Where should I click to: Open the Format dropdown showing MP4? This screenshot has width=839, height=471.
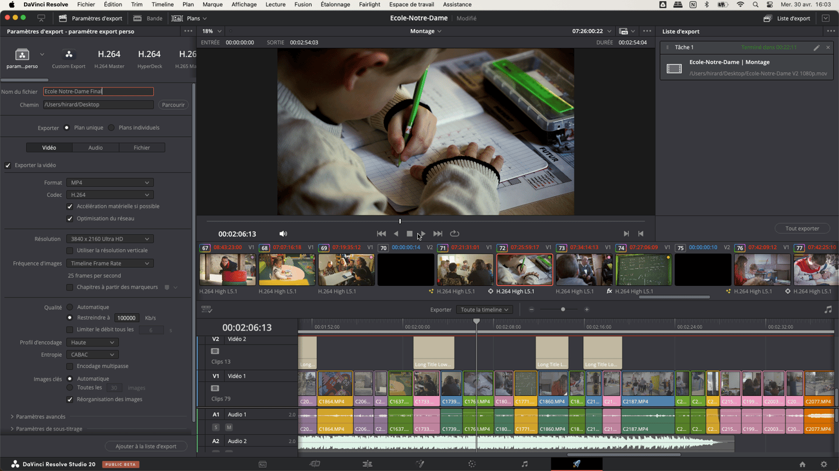110,183
